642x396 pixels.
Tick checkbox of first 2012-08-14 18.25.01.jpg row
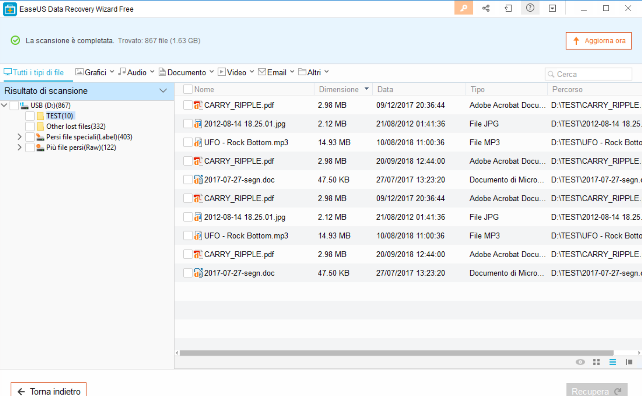[188, 124]
